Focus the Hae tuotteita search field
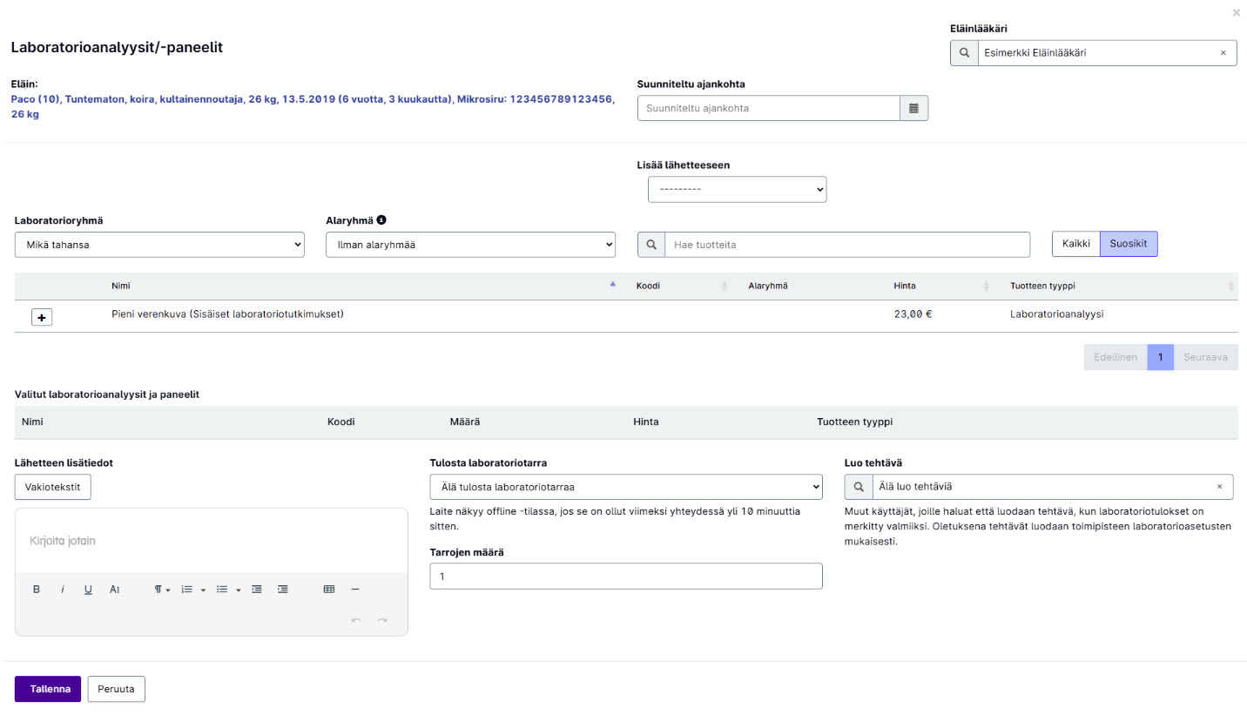 (847, 245)
